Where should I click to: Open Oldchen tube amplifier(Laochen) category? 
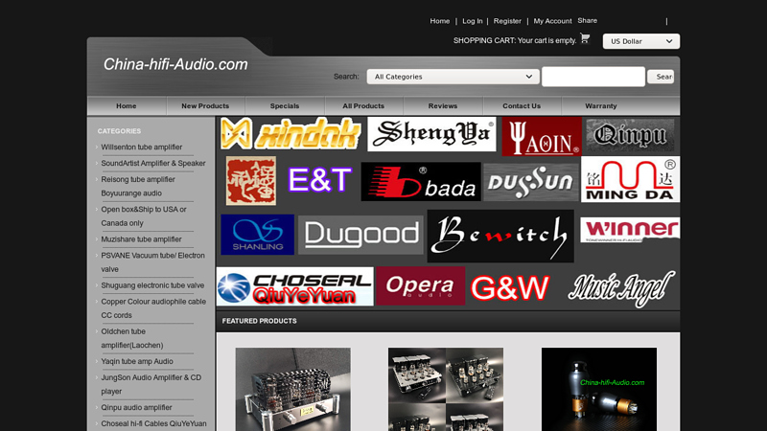click(132, 338)
